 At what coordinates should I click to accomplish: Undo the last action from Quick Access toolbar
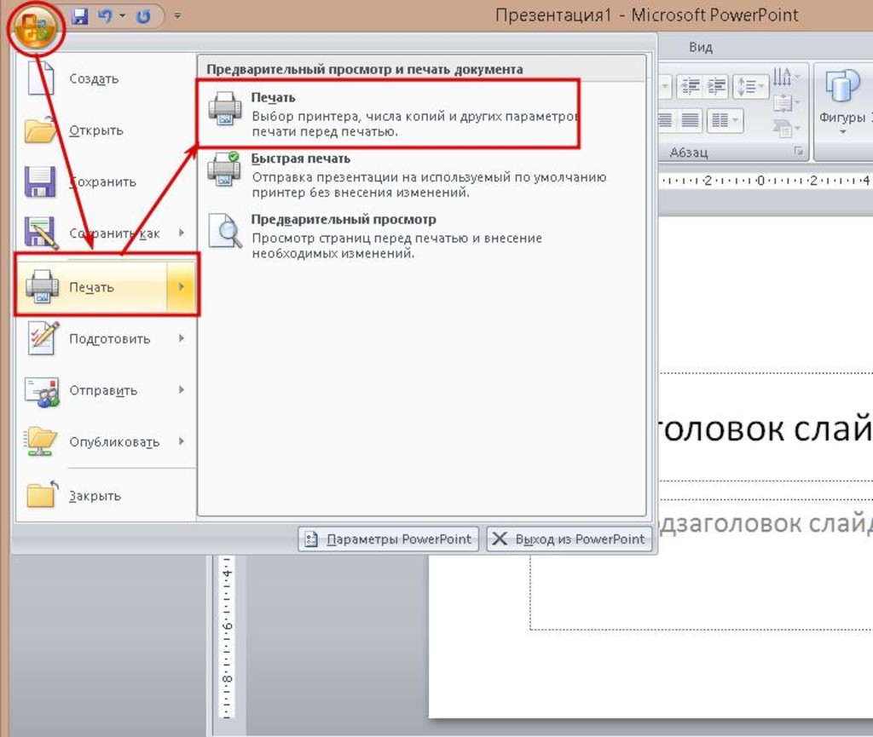(x=105, y=16)
